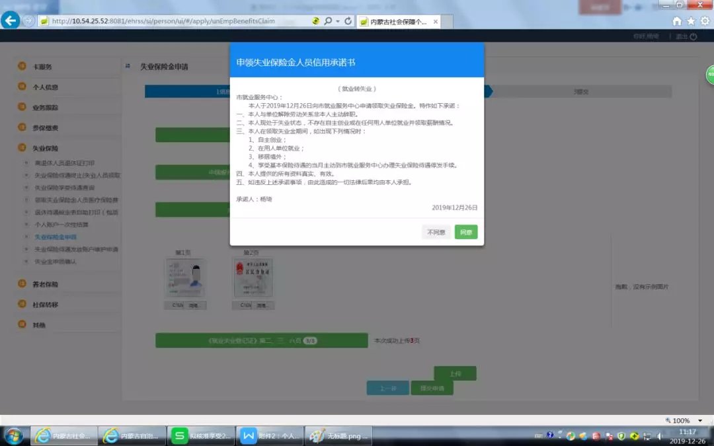Open the 业务跟踪 sidebar menu
Screen dimensions: 714x446
(45, 108)
